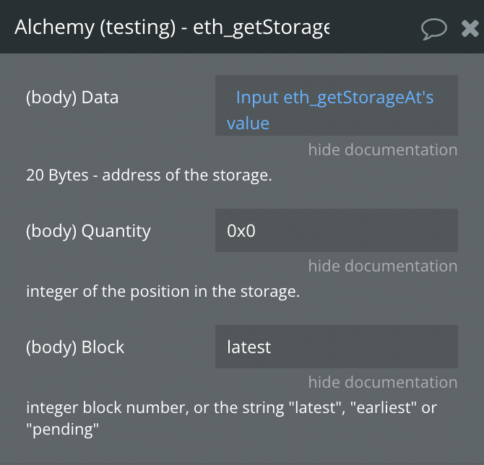Click the (body) Data label
The width and height of the screenshot is (484, 465).
[x=72, y=97]
